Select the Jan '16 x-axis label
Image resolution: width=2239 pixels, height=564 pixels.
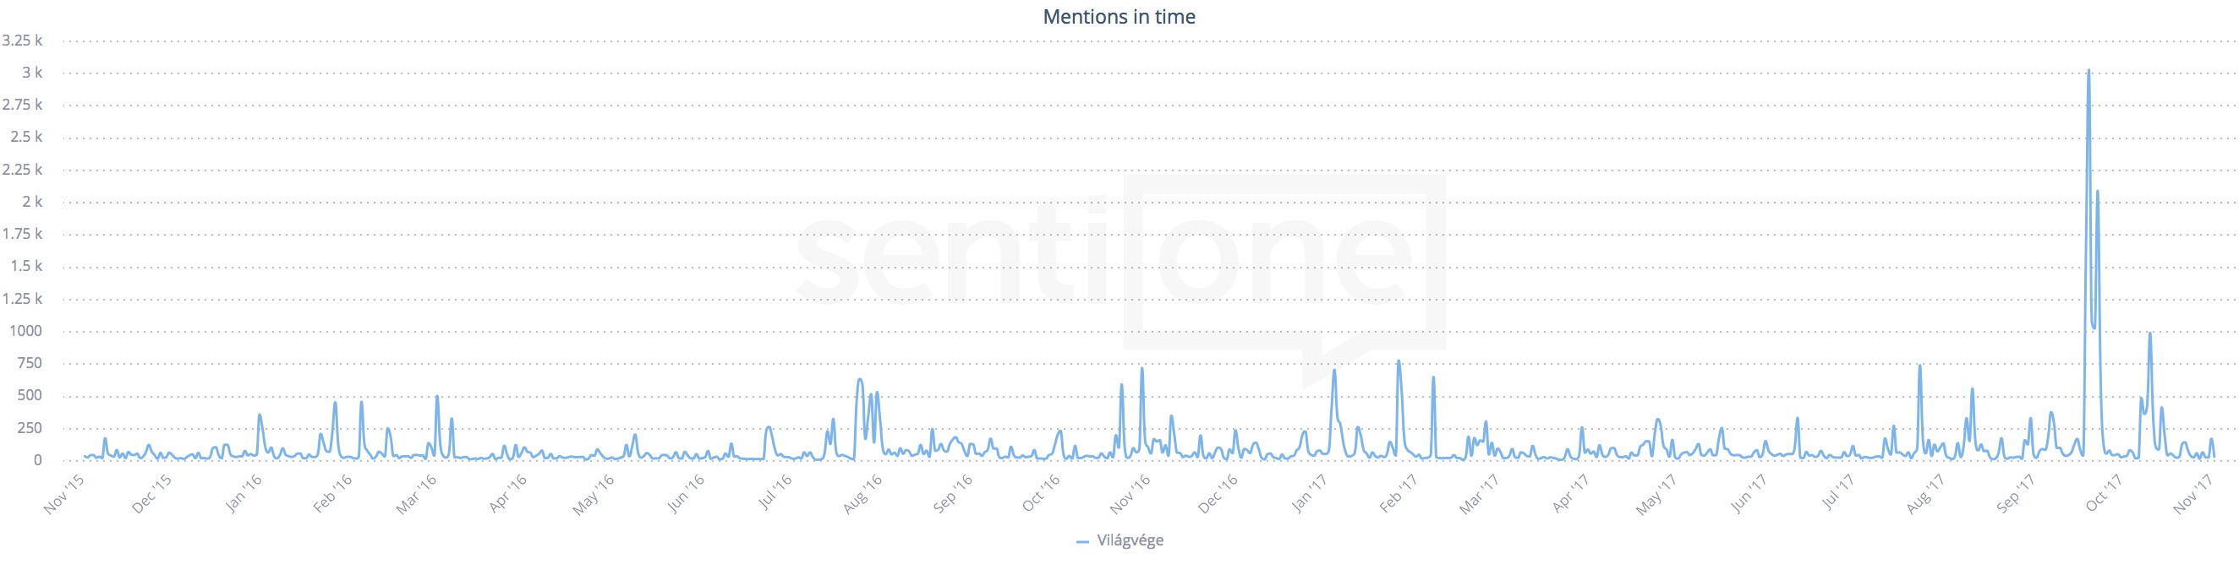pyautogui.click(x=244, y=494)
